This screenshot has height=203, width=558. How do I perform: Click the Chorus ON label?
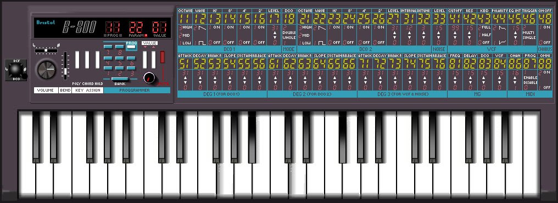coord(546,27)
